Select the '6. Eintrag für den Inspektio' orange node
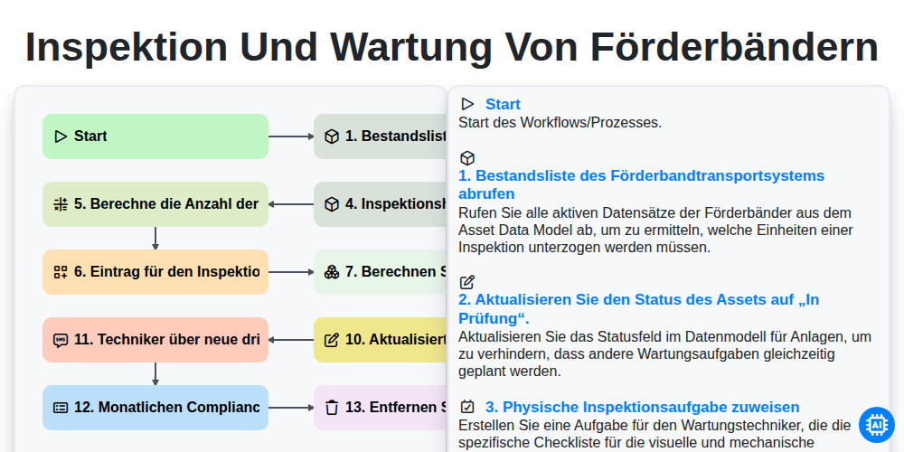 155,272
